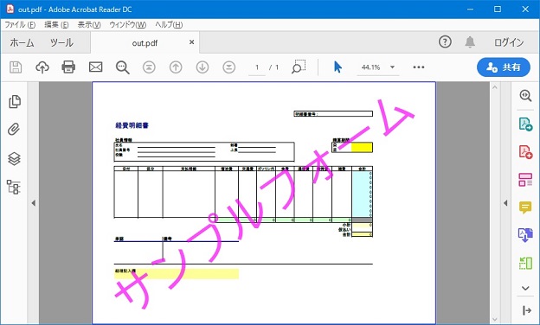Click the page number input field
Viewport: 540px width, 325px height.
[257, 67]
